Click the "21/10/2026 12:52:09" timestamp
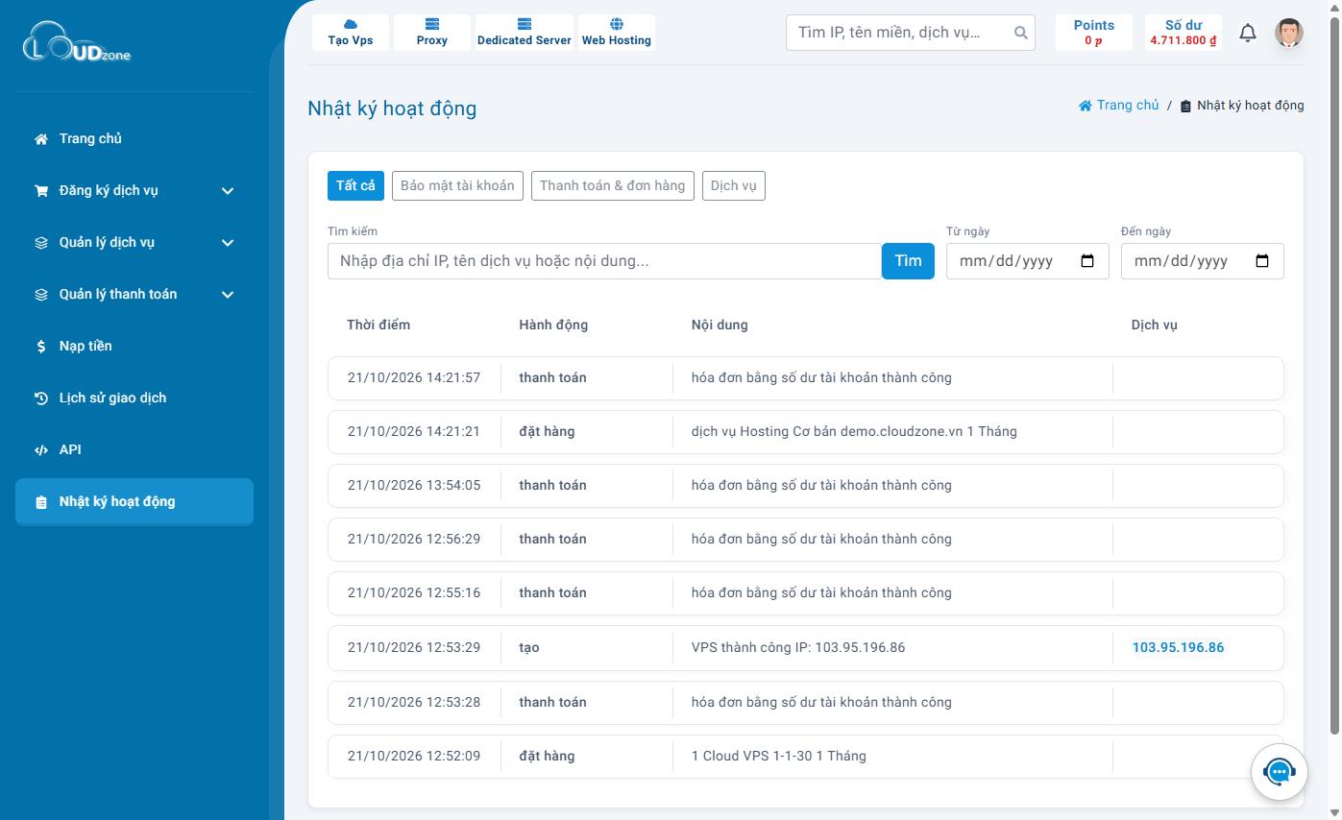The height and width of the screenshot is (820, 1342). (414, 756)
